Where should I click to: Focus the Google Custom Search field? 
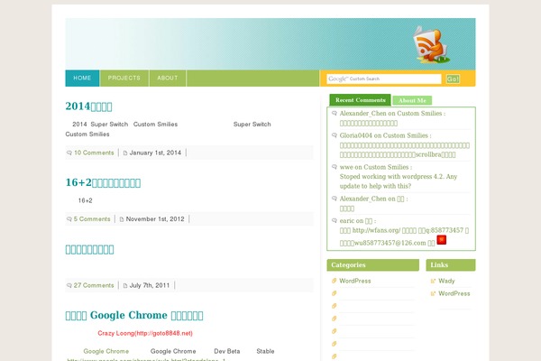coord(384,79)
